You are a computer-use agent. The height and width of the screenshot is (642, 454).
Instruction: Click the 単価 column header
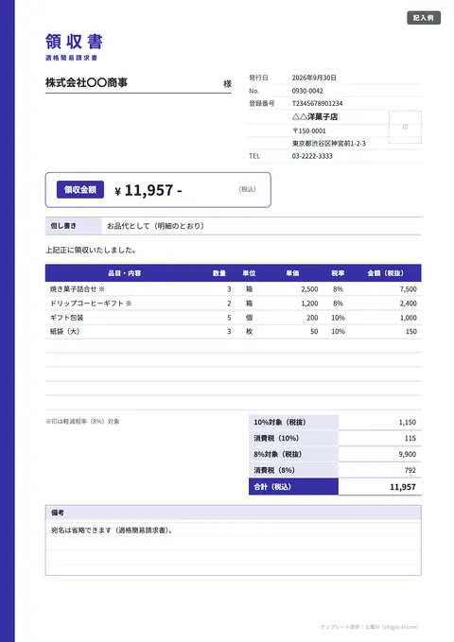[292, 273]
